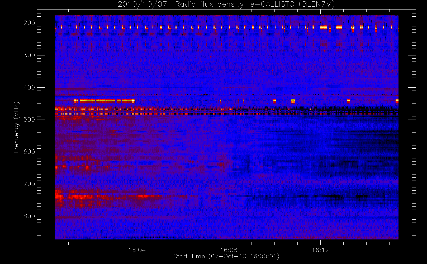Click the 700 frequency tick label

click(x=29, y=184)
